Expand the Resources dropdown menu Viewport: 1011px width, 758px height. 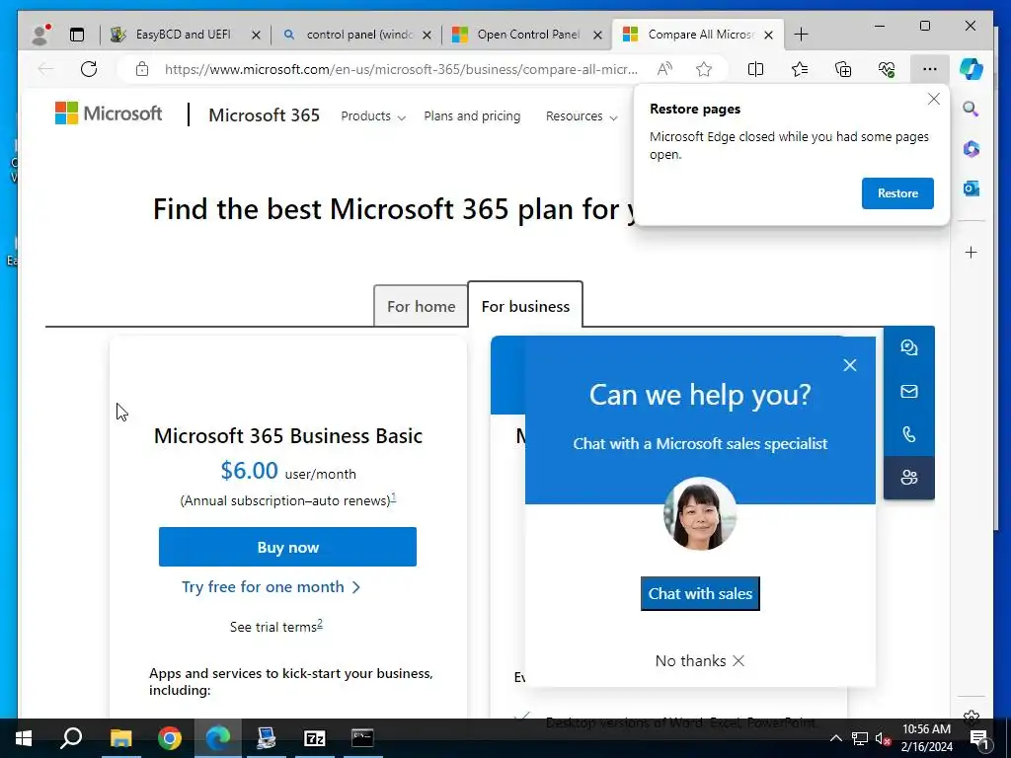(x=582, y=116)
